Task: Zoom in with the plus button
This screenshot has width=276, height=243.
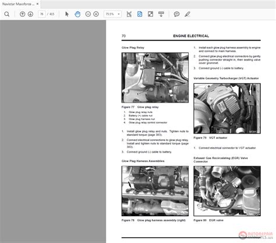Action: pos(96,14)
